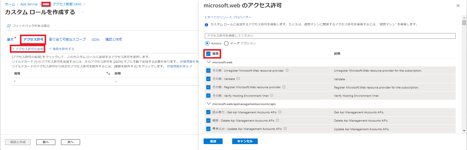467x150 pixels.
Task: Open the first 詳細情報を見る link about wildcards
Action: 189,62
